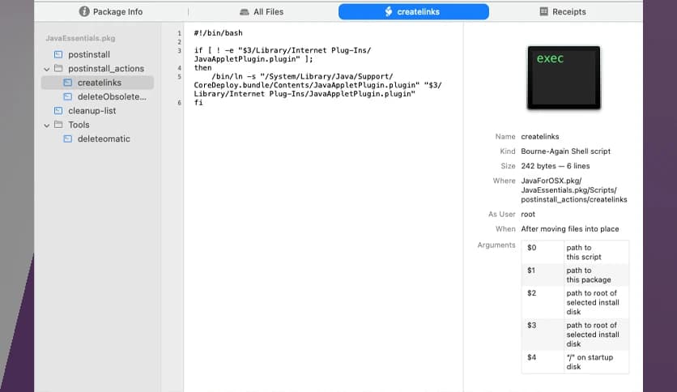The width and height of the screenshot is (677, 392).
Task: Select the postinstall_actions folder row
Action: (x=97, y=69)
